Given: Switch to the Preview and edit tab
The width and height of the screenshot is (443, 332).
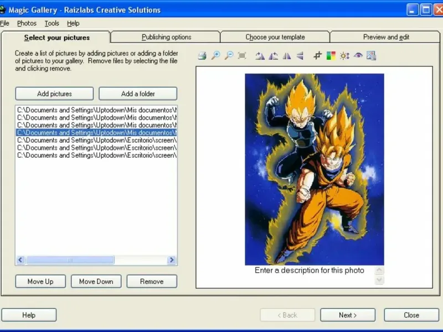Looking at the screenshot, I should (x=386, y=37).
